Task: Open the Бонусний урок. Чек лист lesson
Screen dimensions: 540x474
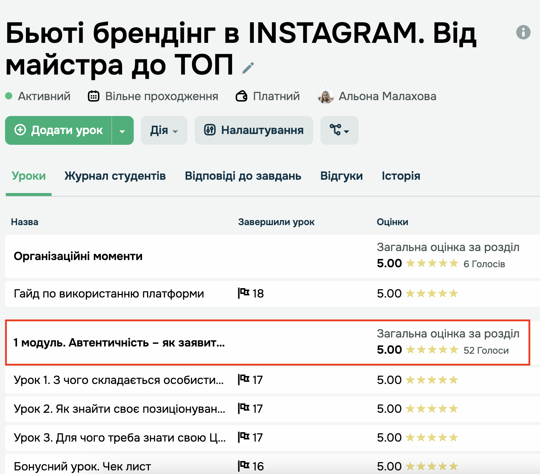Action: (x=82, y=466)
